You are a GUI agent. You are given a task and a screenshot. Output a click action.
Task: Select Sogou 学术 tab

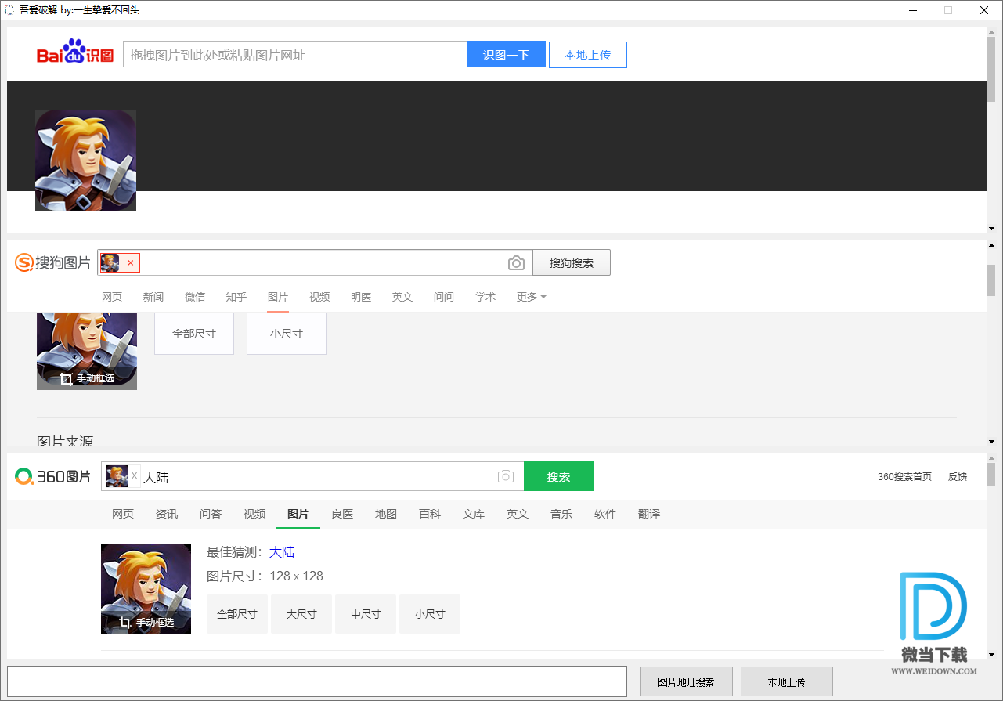coord(485,297)
